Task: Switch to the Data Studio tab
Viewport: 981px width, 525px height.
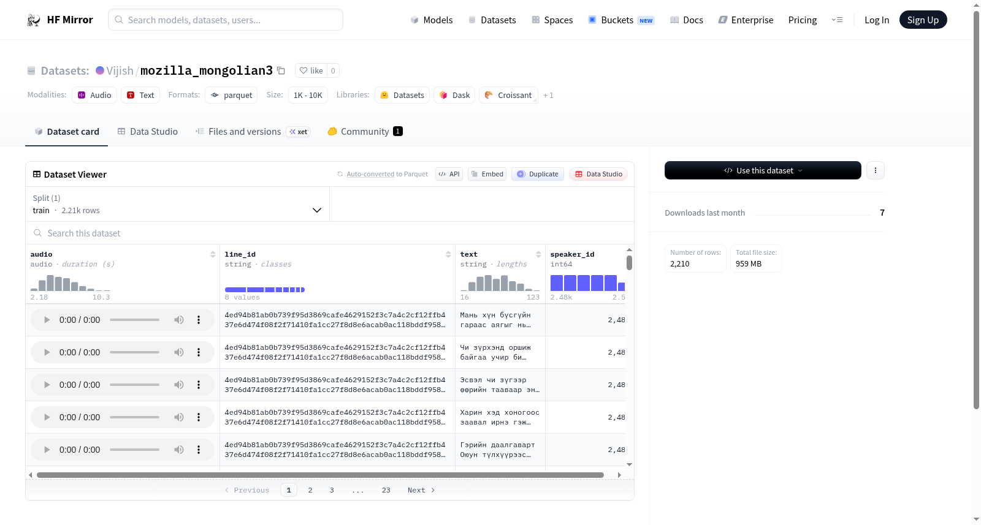Action: tap(148, 132)
